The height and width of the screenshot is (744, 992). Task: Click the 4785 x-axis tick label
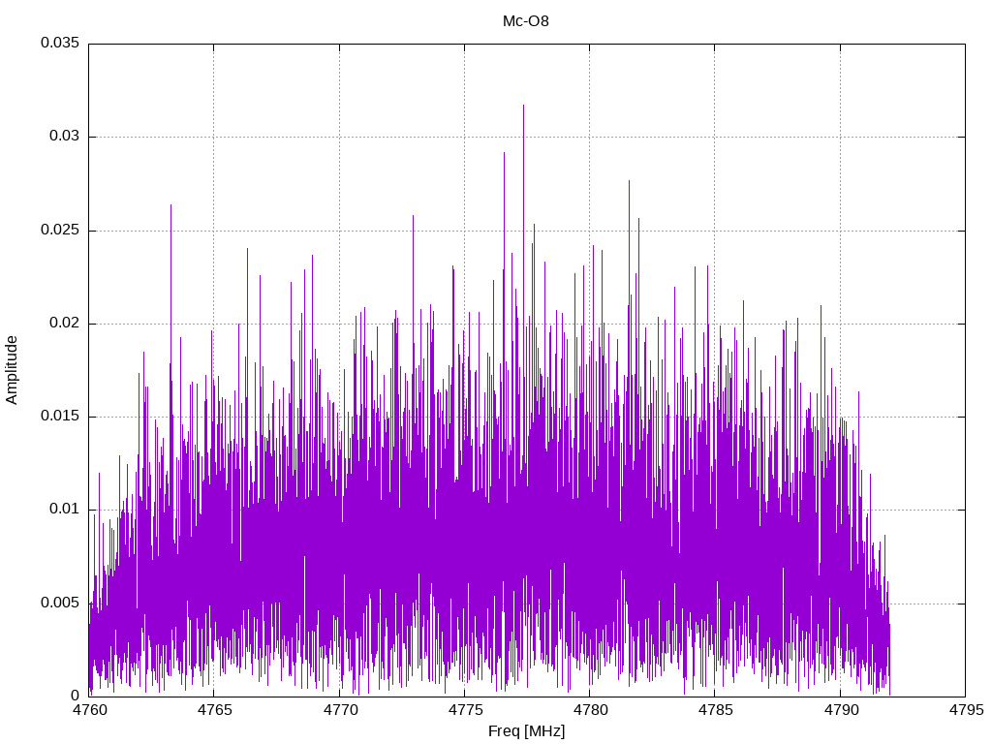pyautogui.click(x=716, y=710)
